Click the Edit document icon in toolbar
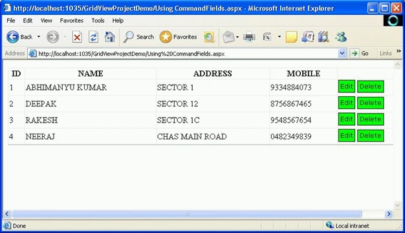405x233 pixels. pos(267,37)
